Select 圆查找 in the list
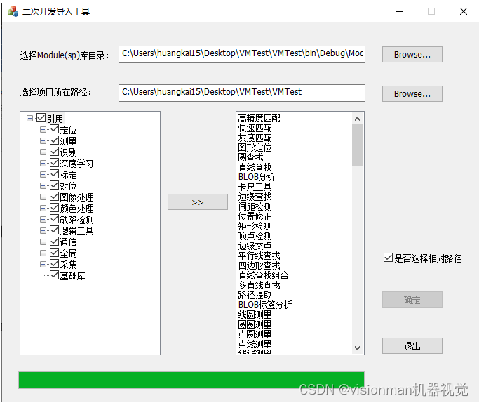Screen dimensions: 479x403 click(250, 157)
